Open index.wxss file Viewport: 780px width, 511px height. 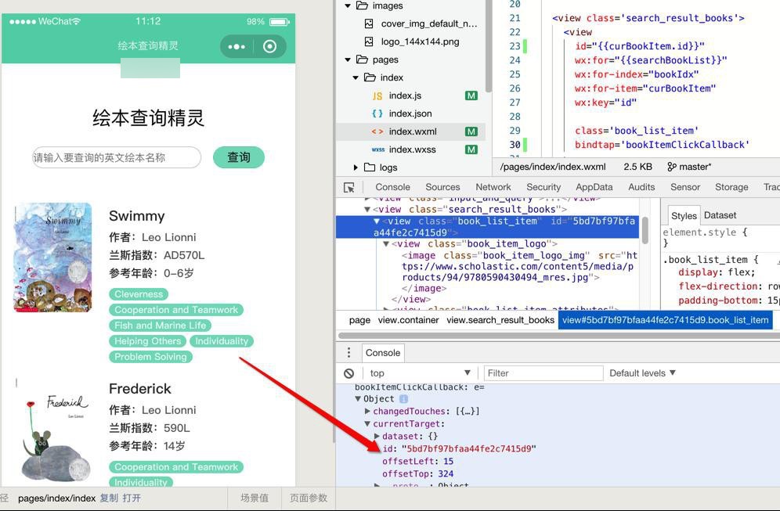tap(413, 149)
